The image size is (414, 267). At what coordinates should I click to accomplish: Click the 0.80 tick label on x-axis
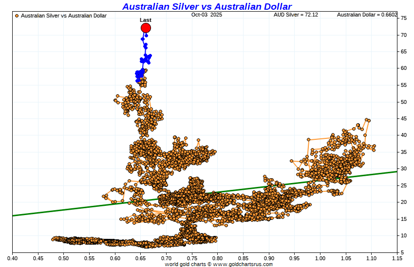(x=218, y=258)
